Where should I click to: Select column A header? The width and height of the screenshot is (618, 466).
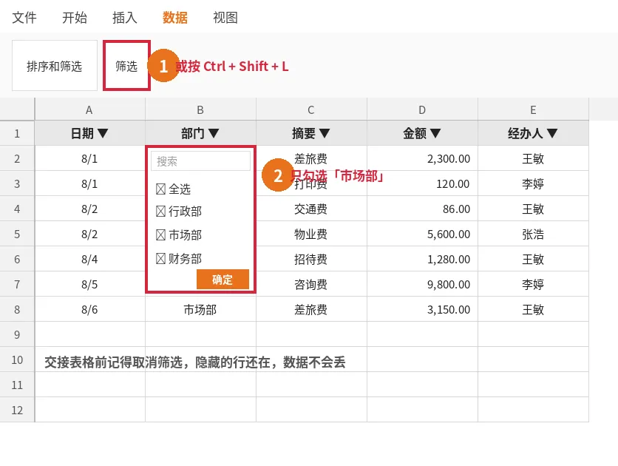click(90, 109)
